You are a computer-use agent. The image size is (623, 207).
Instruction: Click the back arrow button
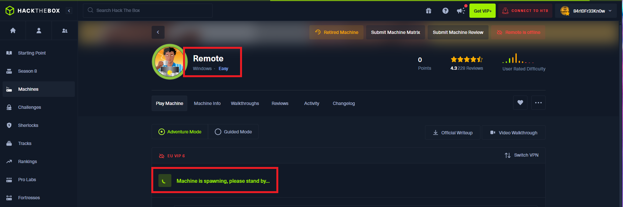click(x=158, y=32)
